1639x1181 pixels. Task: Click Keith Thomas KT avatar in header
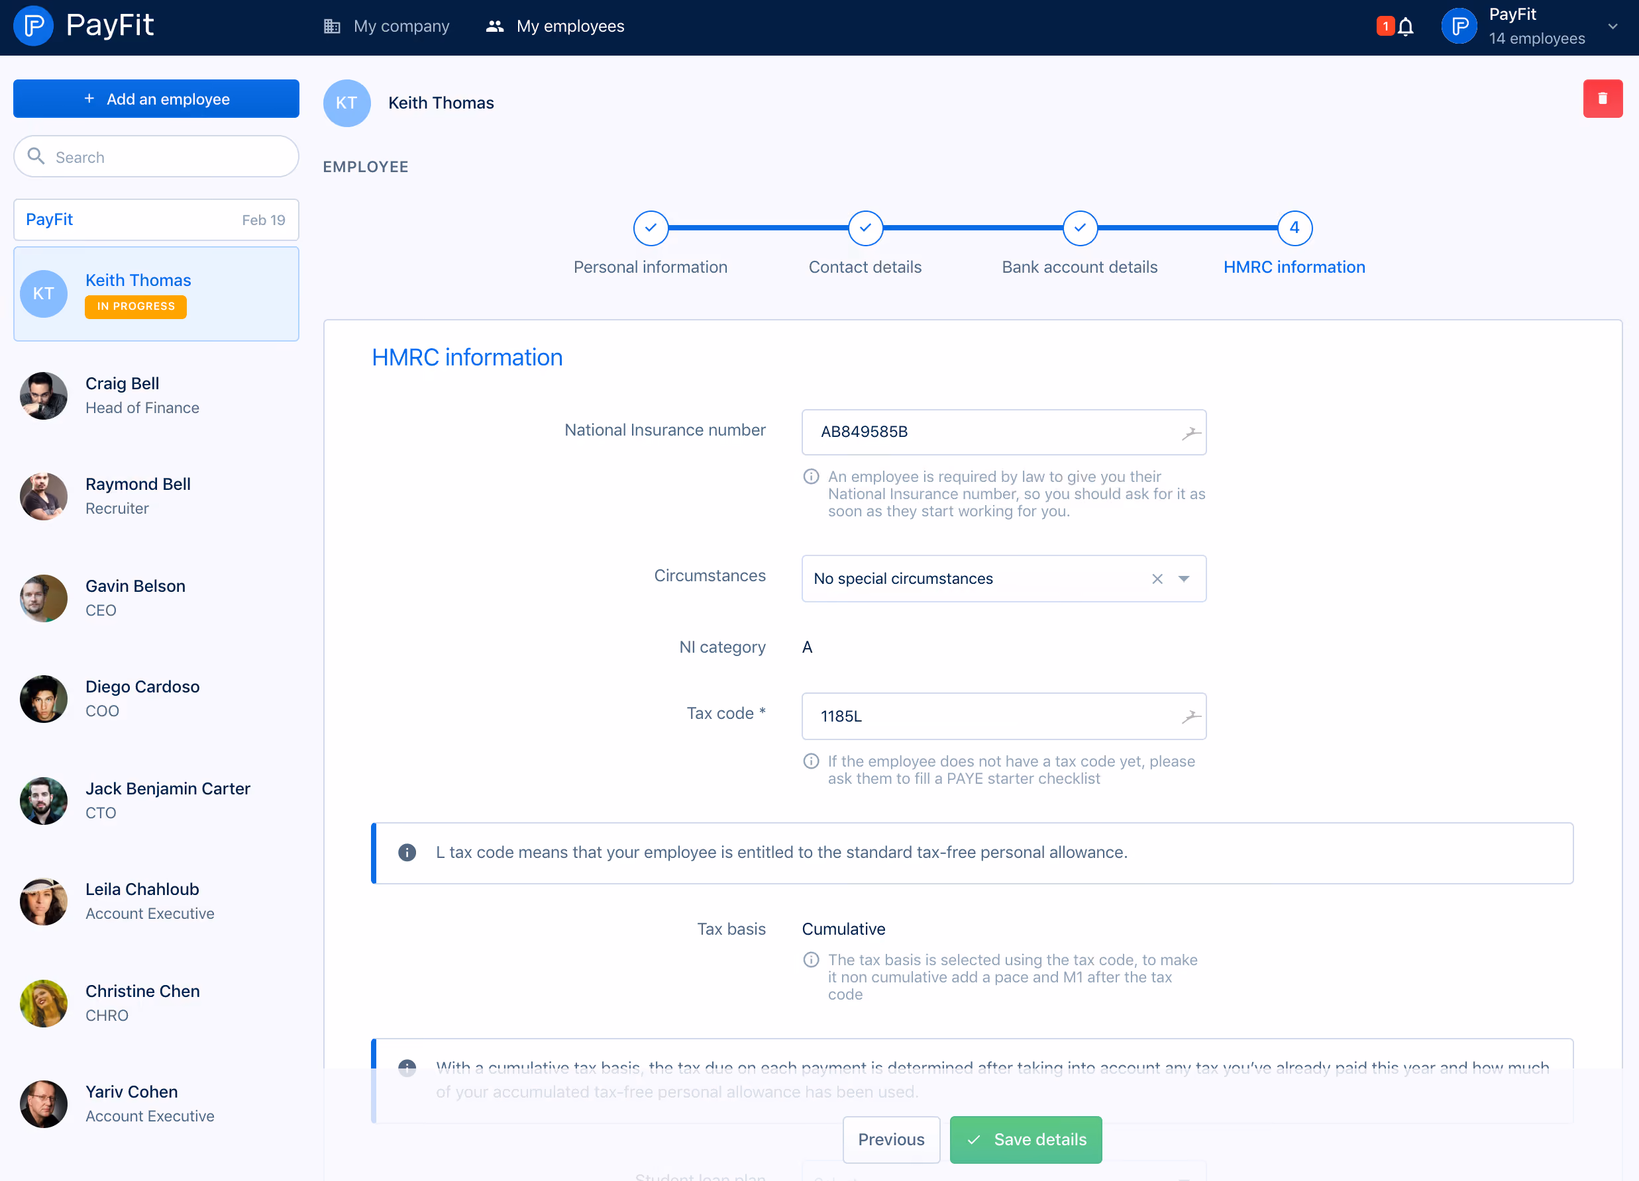point(347,103)
